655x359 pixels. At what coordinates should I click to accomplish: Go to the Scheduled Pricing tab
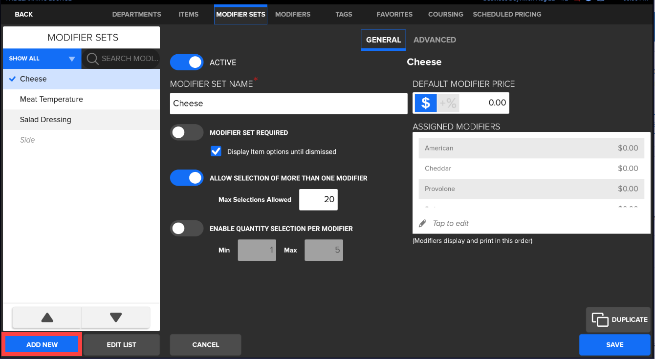(x=507, y=14)
